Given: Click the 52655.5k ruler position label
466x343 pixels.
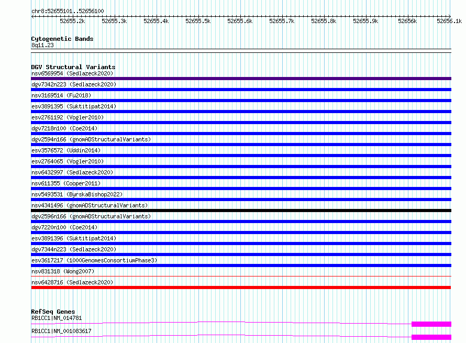Looking at the screenshot, I should [198, 21].
